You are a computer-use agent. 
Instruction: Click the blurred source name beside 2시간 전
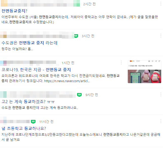[40, 3]
